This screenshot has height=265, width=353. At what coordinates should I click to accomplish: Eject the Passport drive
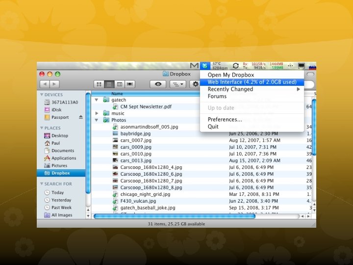point(81,117)
